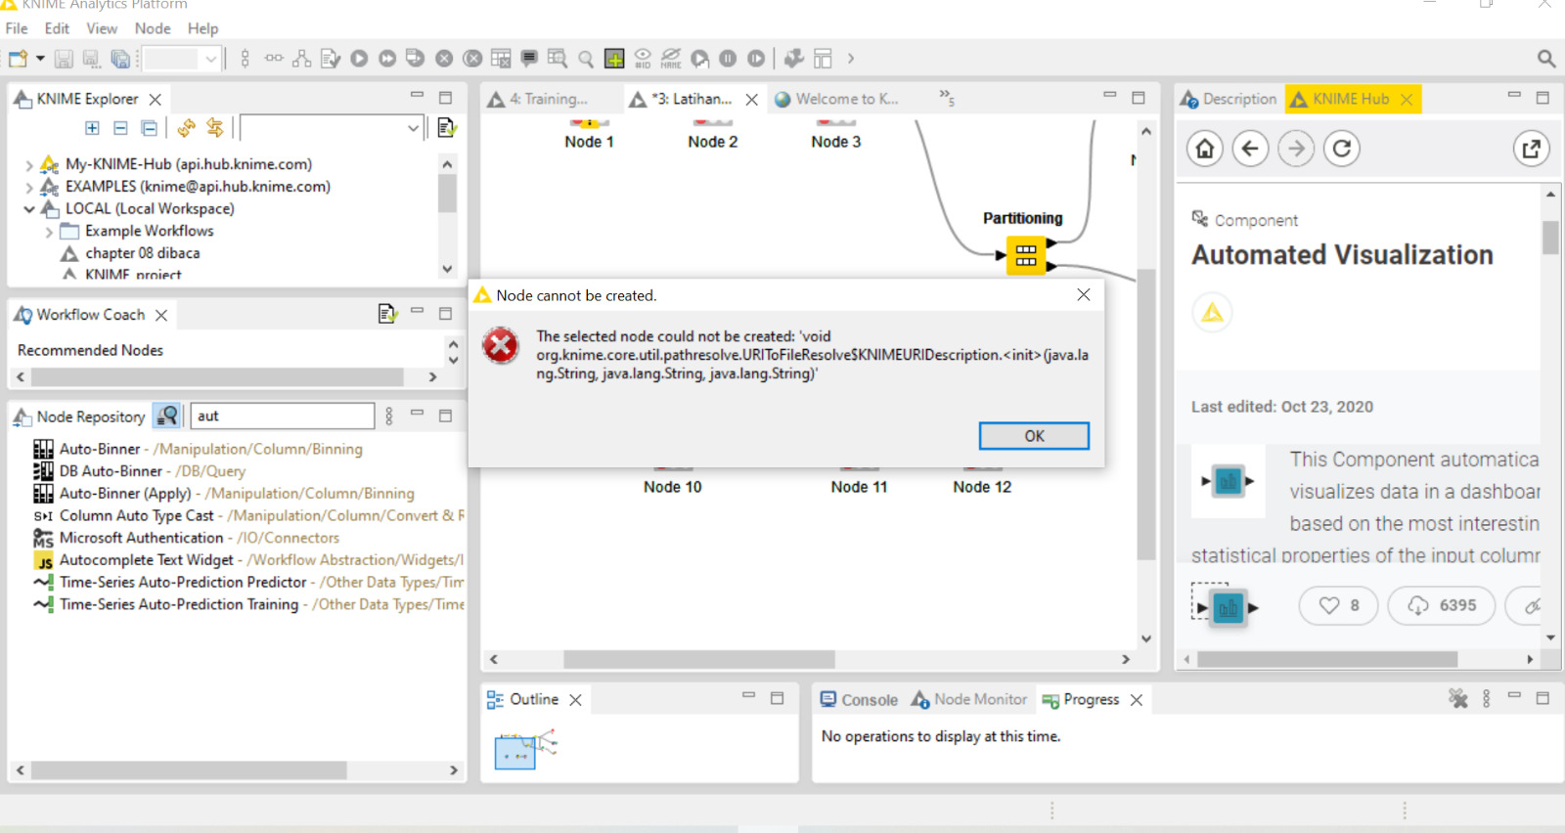Screen dimensions: 1565x833
Task: Click the Execute selected nodes icon
Action: (x=359, y=59)
